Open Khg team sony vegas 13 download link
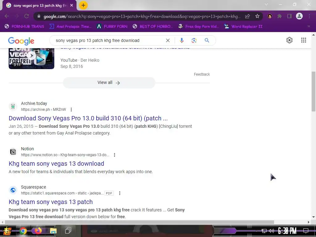 (x=56, y=164)
